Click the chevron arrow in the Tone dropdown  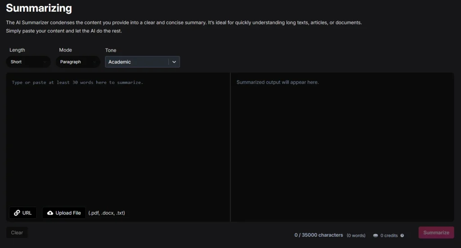174,62
